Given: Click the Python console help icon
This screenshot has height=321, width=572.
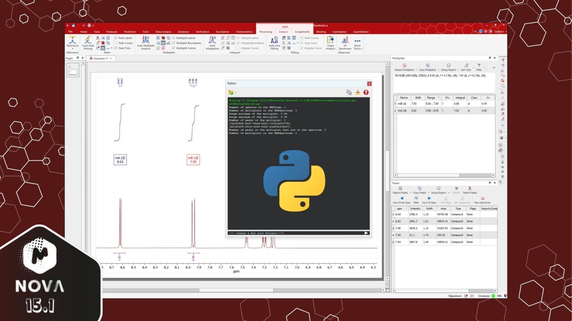Looking at the screenshot, I should (x=366, y=93).
